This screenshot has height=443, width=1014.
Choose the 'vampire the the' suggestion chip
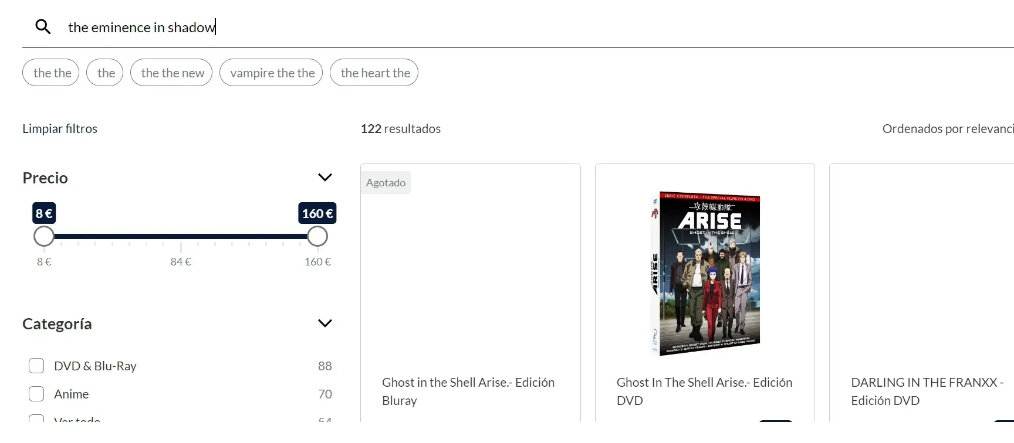pyautogui.click(x=271, y=73)
